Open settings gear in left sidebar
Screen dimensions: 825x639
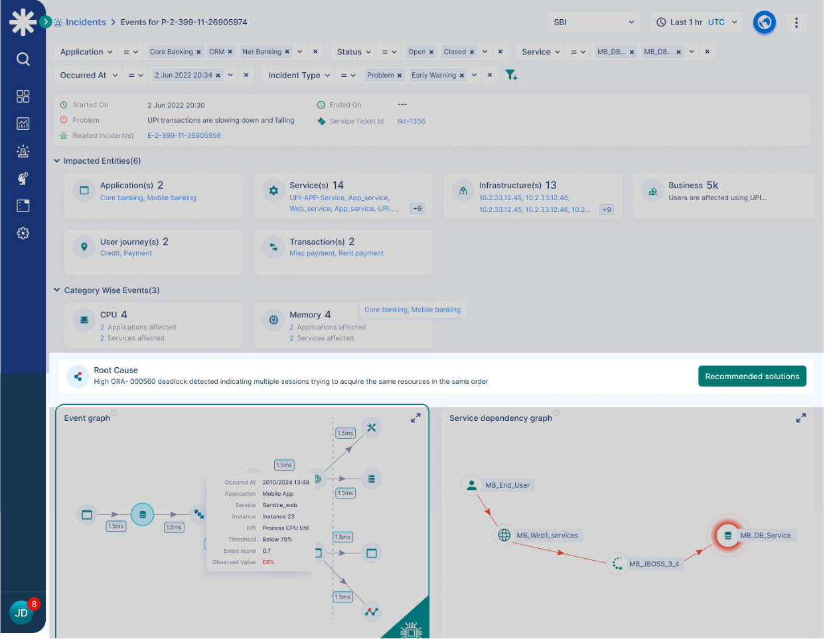tap(23, 233)
